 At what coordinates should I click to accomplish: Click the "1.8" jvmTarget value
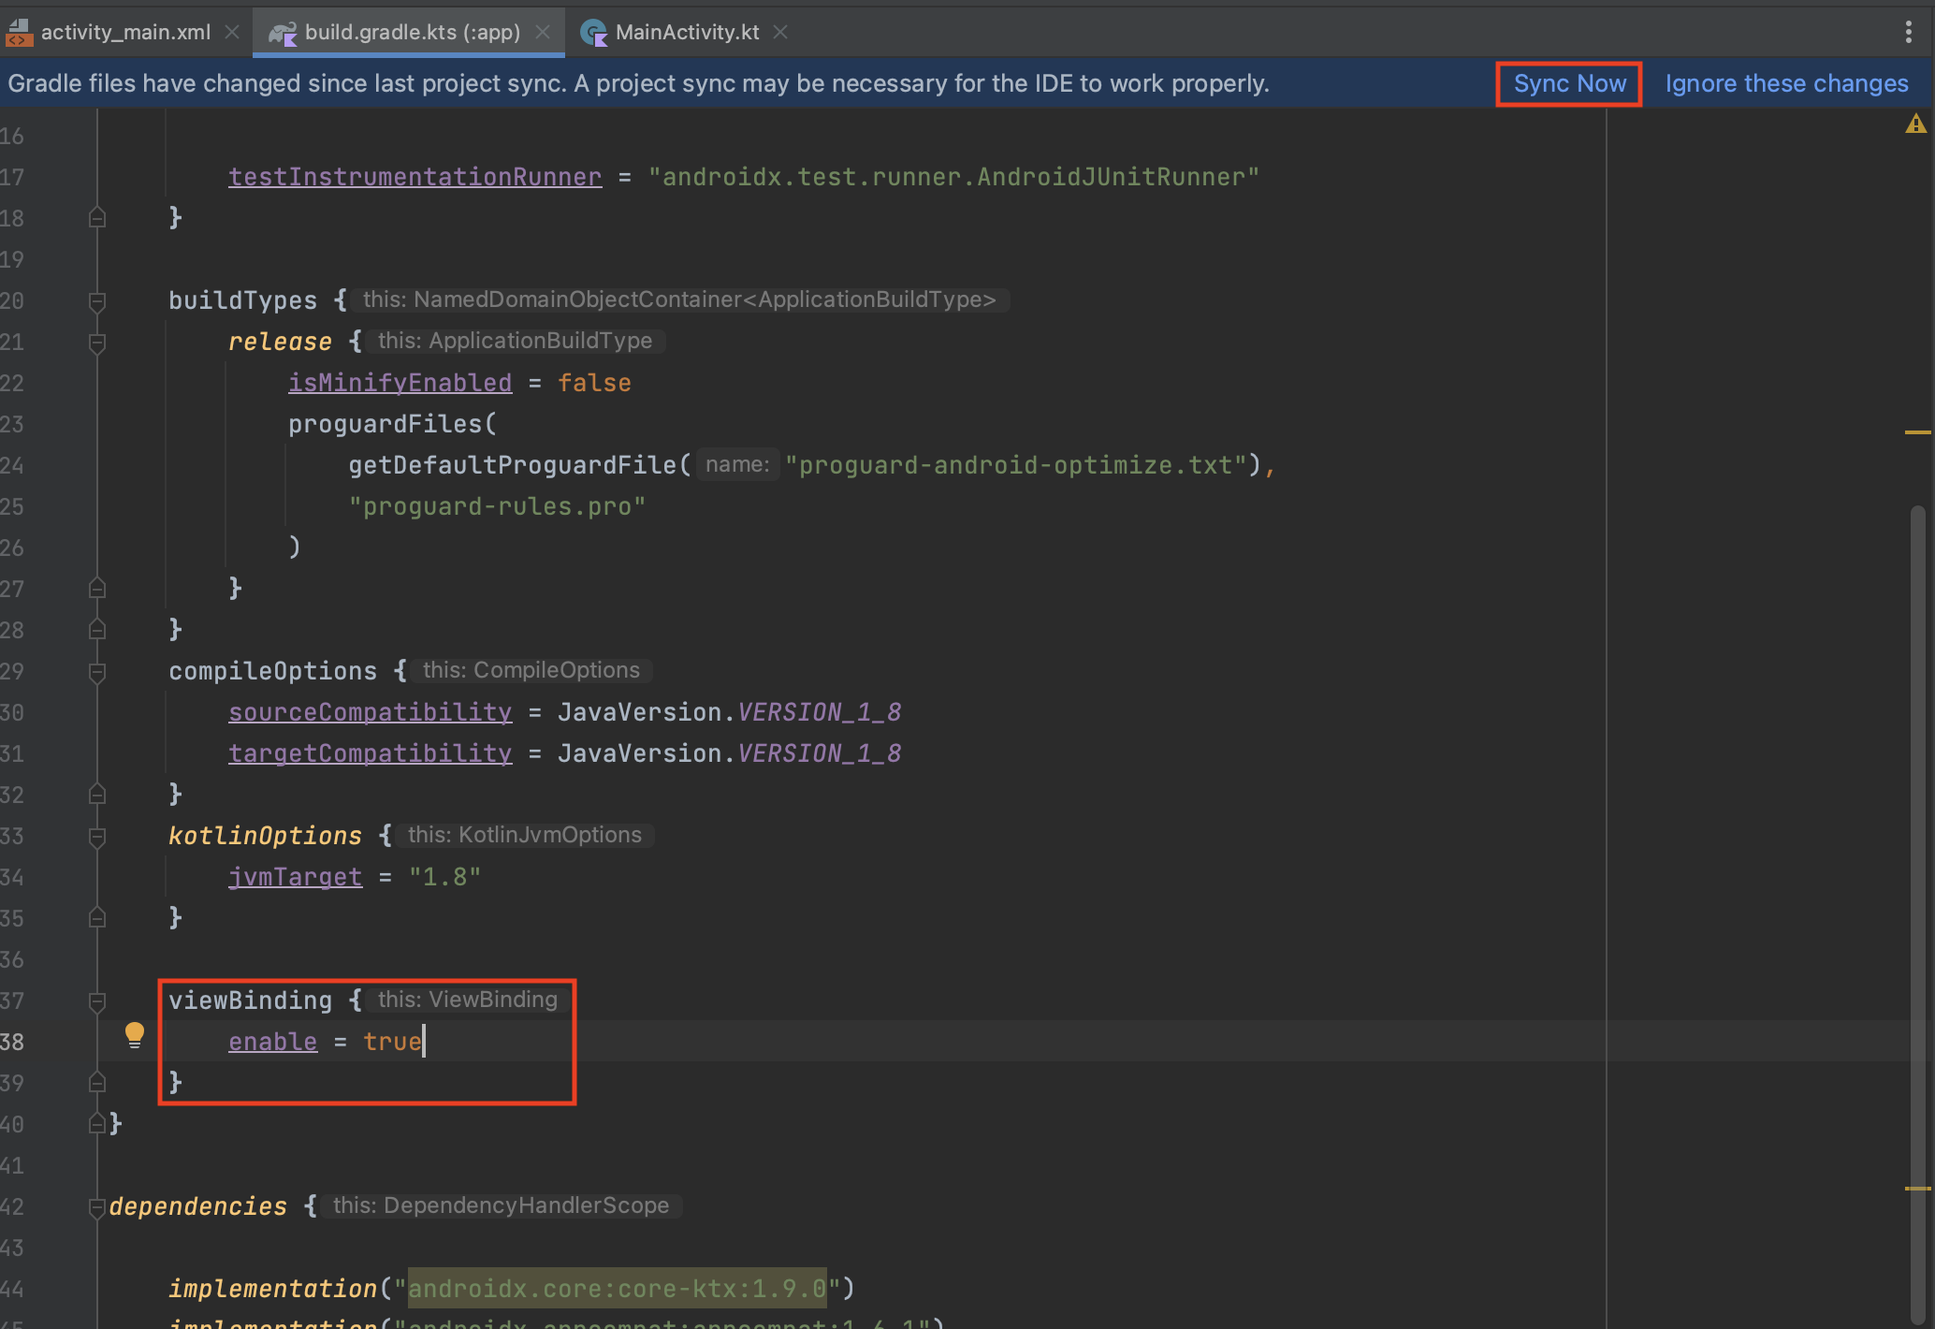pyautogui.click(x=444, y=877)
